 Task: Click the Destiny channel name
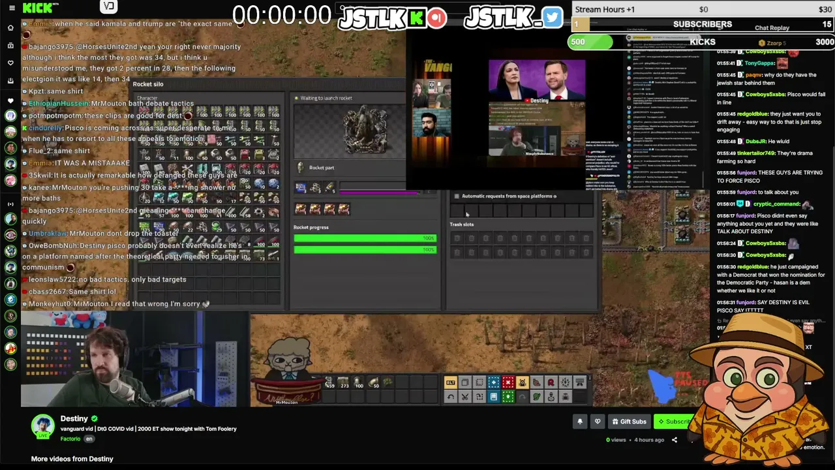tap(74, 418)
